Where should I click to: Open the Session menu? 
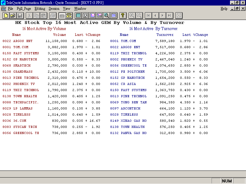point(54,9)
